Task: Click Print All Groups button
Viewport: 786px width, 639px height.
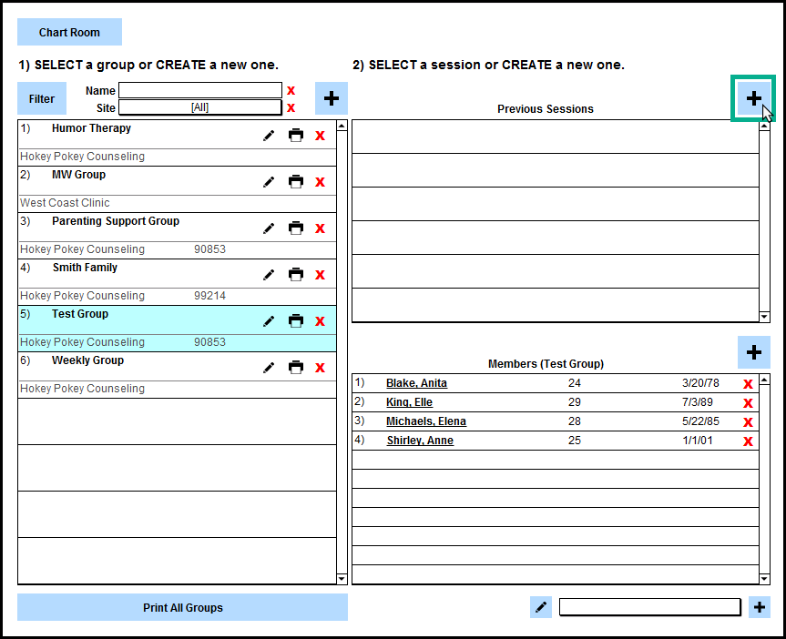Action: click(x=182, y=607)
